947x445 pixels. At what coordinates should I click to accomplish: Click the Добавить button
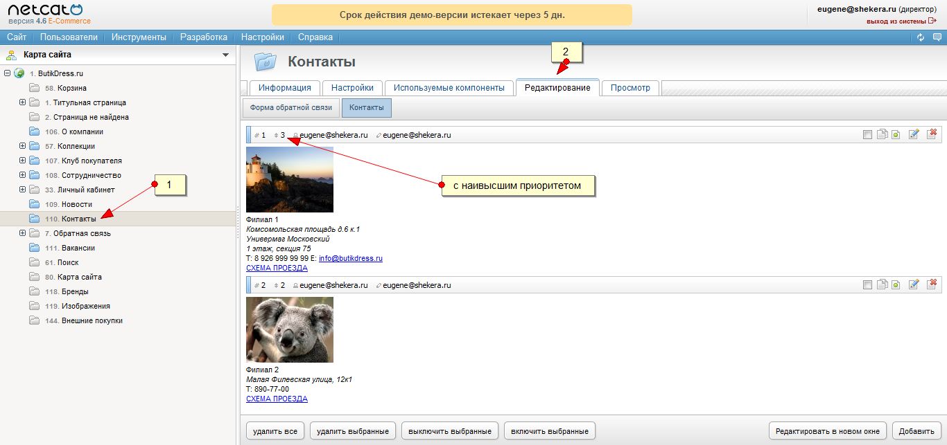click(917, 431)
